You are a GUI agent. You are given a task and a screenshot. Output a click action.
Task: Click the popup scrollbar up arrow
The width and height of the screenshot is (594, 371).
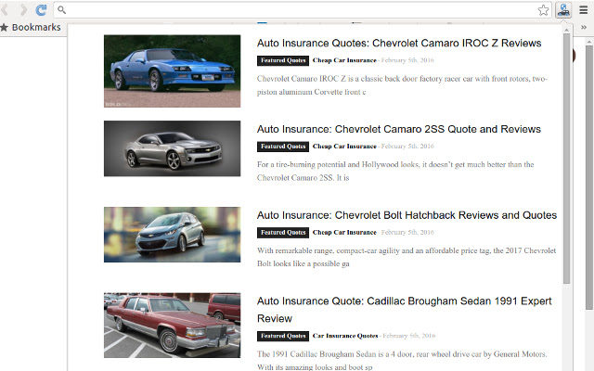pyautogui.click(x=566, y=31)
